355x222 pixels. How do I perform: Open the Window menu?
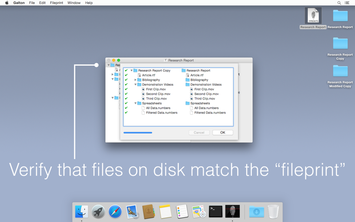click(x=74, y=3)
